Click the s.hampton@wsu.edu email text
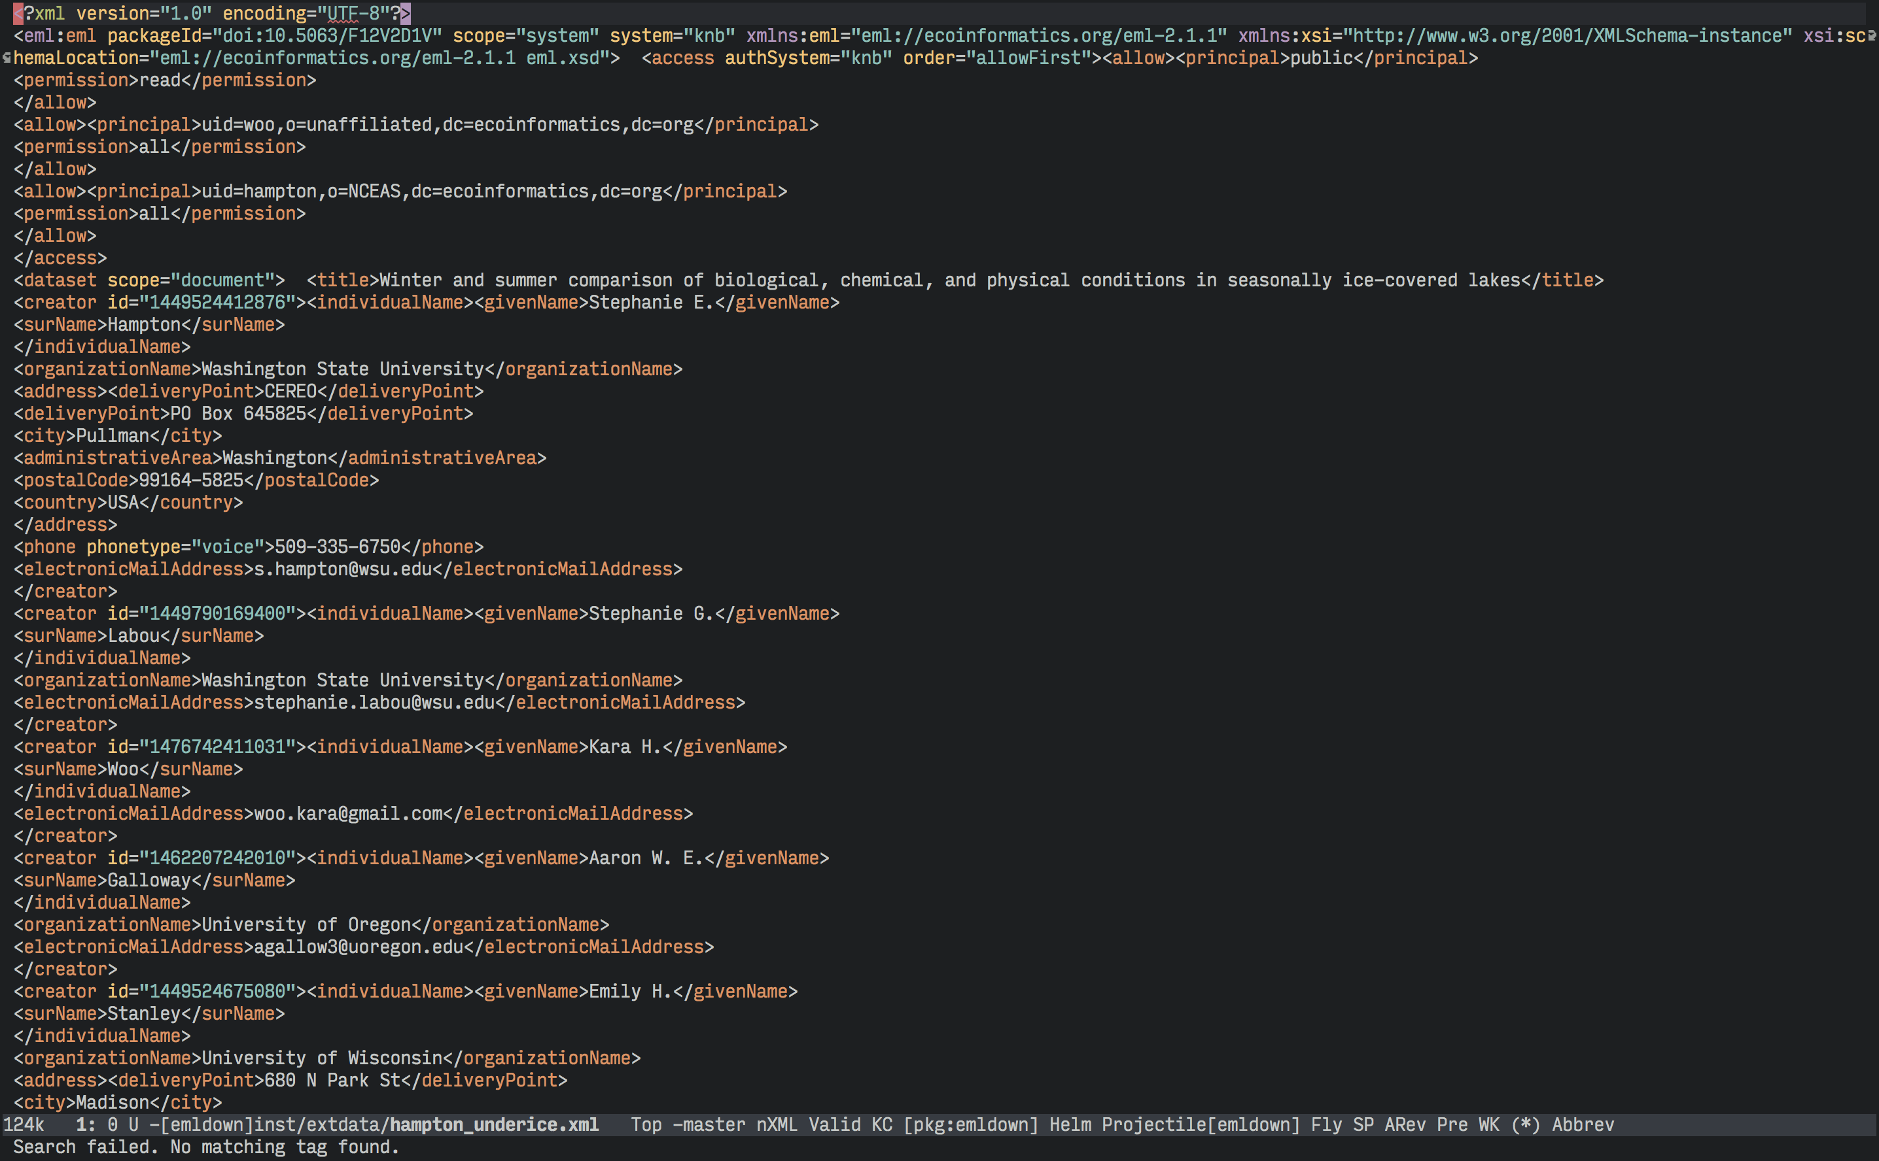 343,569
